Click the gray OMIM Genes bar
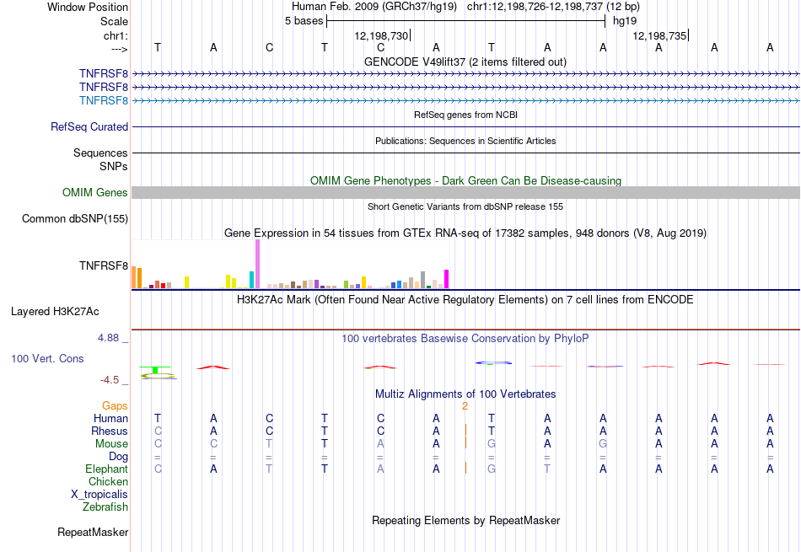 466,192
